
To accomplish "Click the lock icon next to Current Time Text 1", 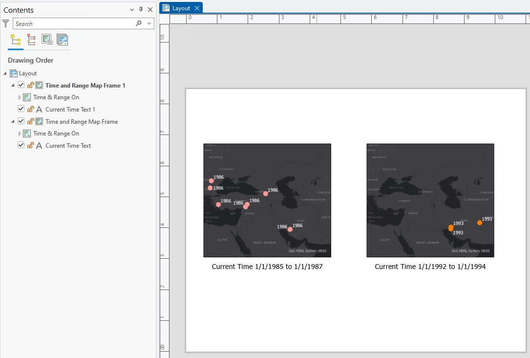I will tap(30, 109).
